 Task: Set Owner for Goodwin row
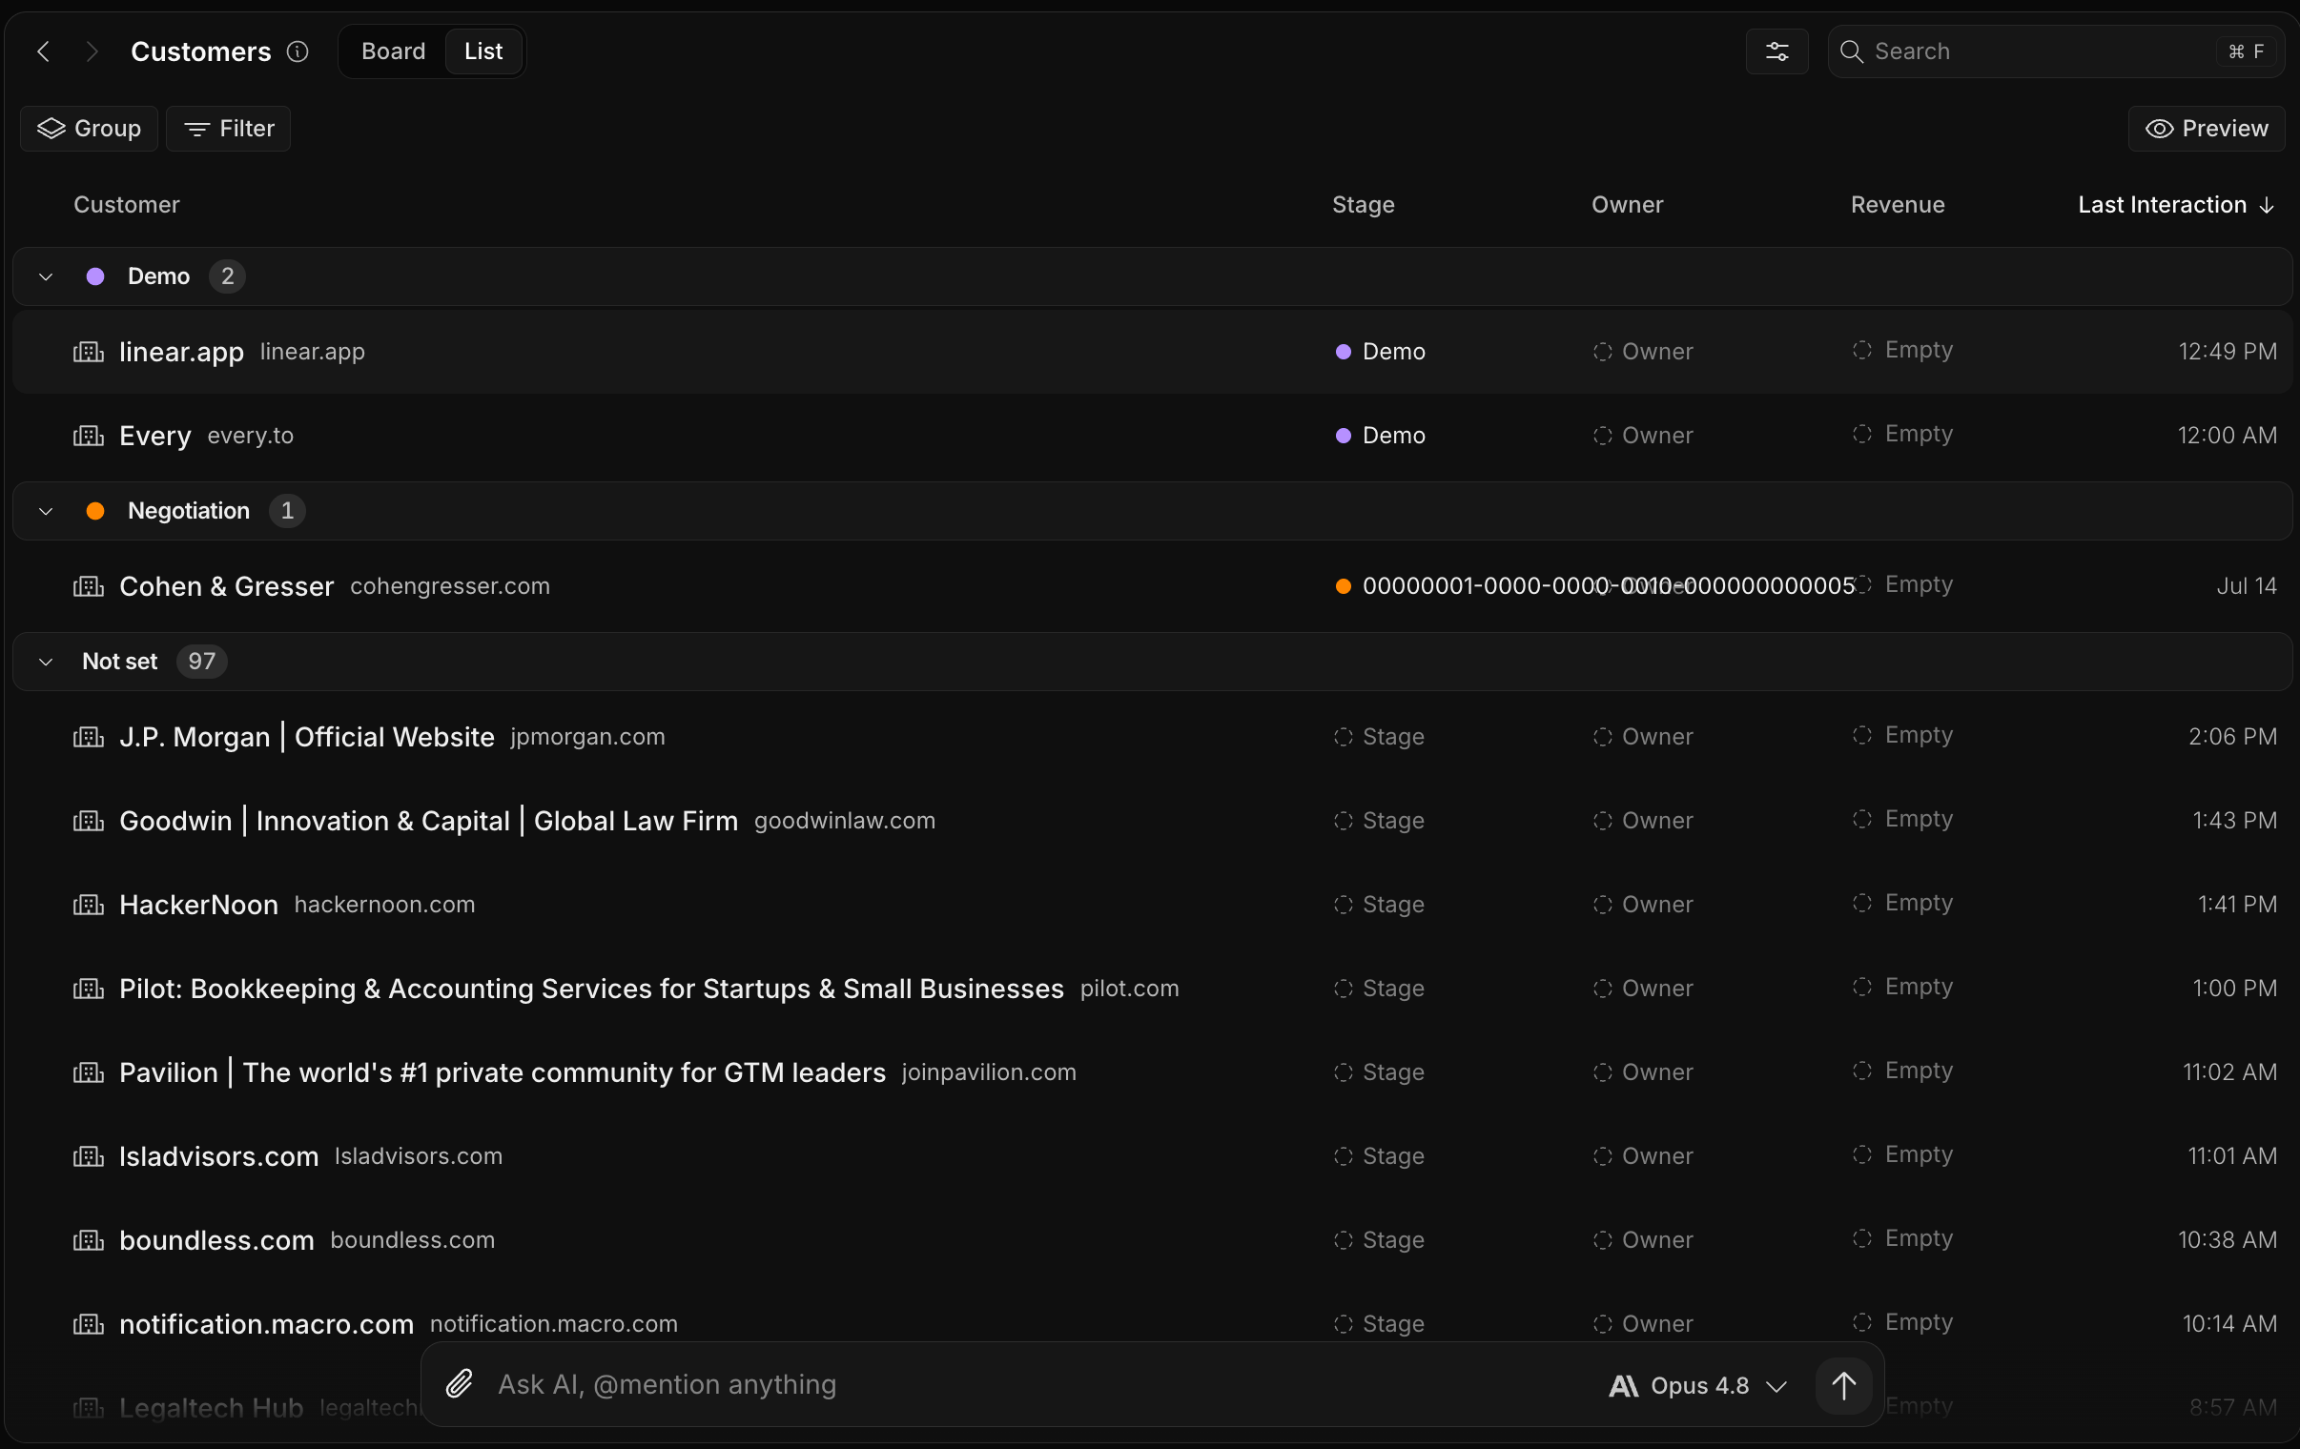(x=1643, y=821)
